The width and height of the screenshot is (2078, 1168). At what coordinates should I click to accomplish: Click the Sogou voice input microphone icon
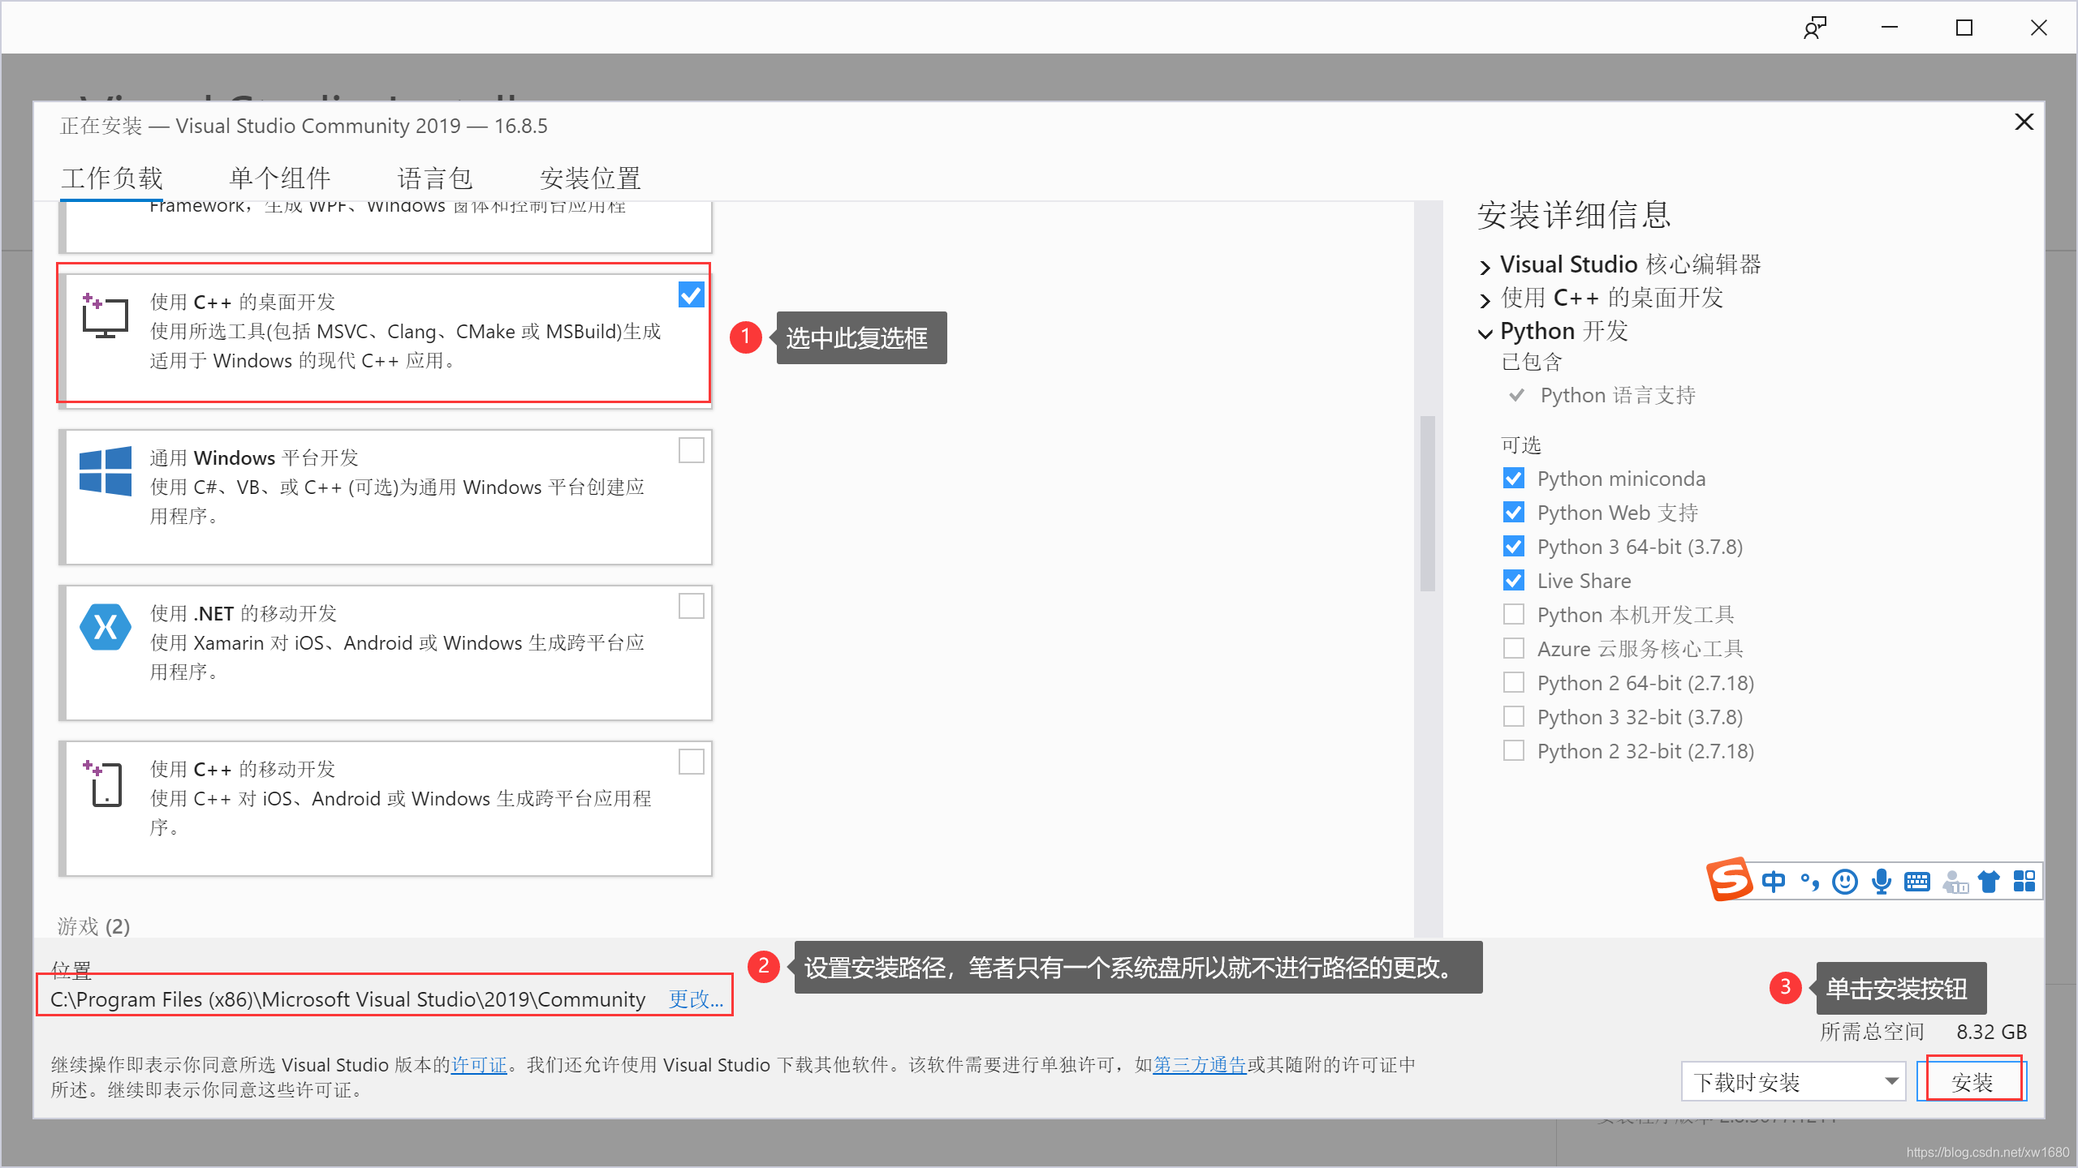click(x=1882, y=882)
